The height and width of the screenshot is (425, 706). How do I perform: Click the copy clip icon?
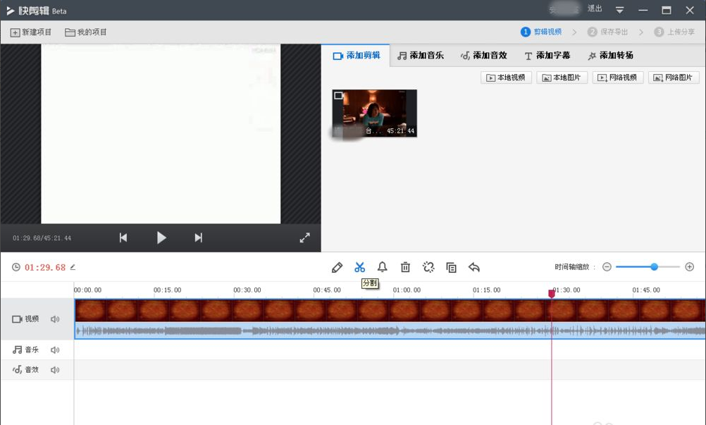(x=451, y=267)
